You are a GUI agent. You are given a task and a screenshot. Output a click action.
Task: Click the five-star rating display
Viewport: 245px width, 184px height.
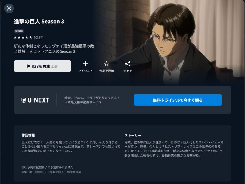click(23, 37)
